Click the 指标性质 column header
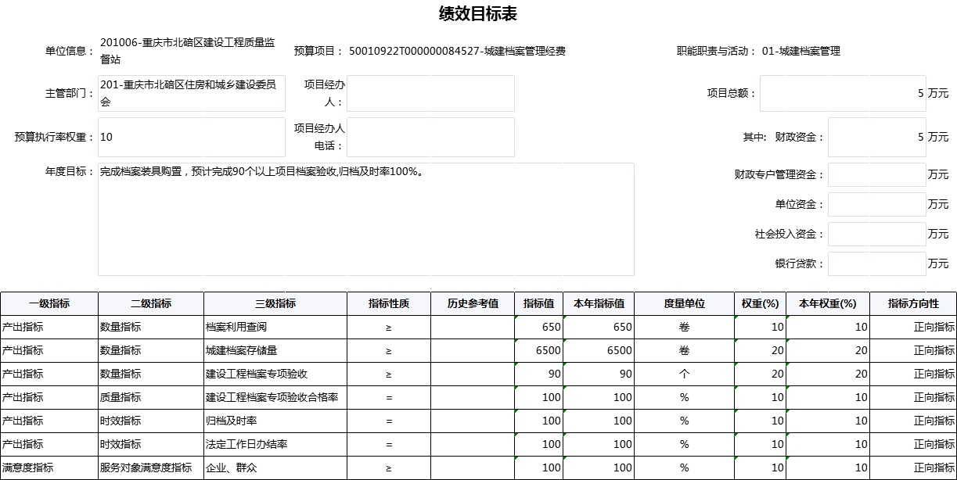This screenshot has width=957, height=480. [x=389, y=303]
